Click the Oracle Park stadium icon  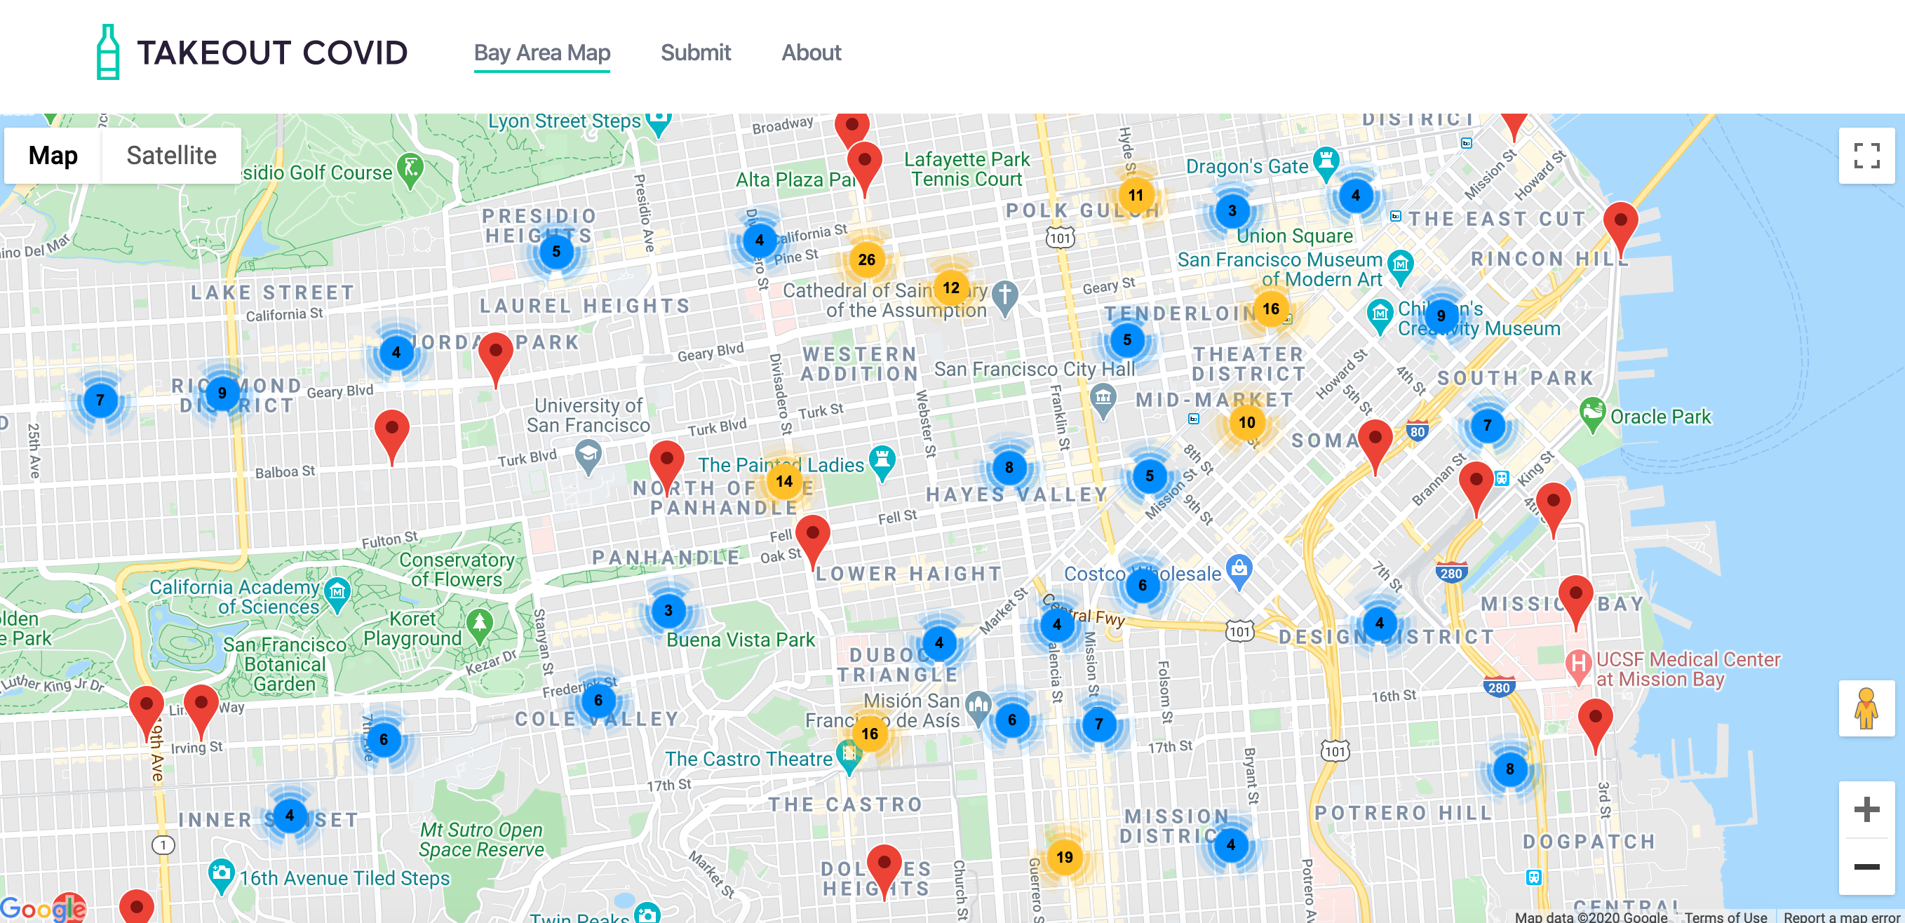(x=1592, y=415)
